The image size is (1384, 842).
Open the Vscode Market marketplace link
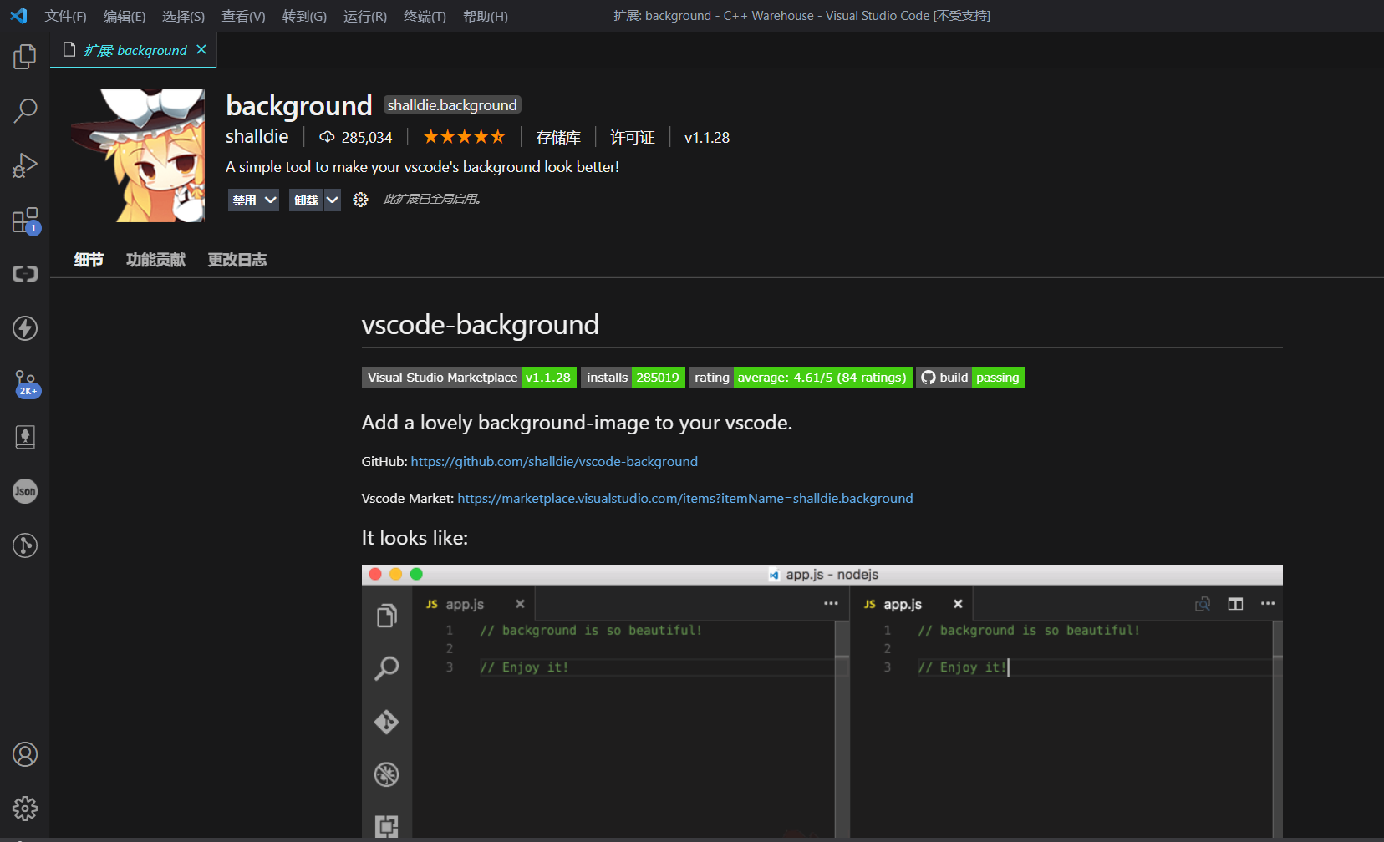coord(685,498)
